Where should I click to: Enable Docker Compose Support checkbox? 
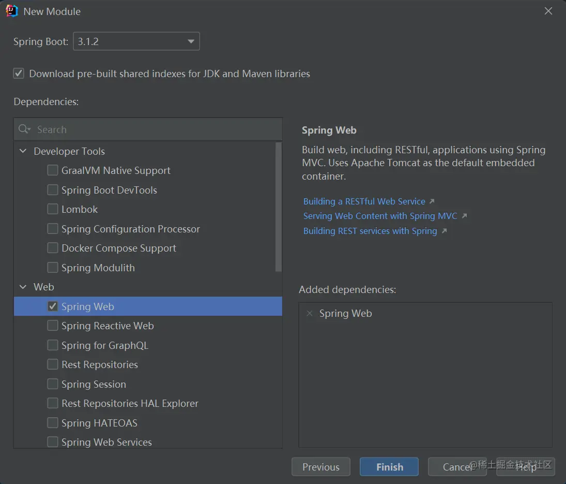tap(53, 248)
